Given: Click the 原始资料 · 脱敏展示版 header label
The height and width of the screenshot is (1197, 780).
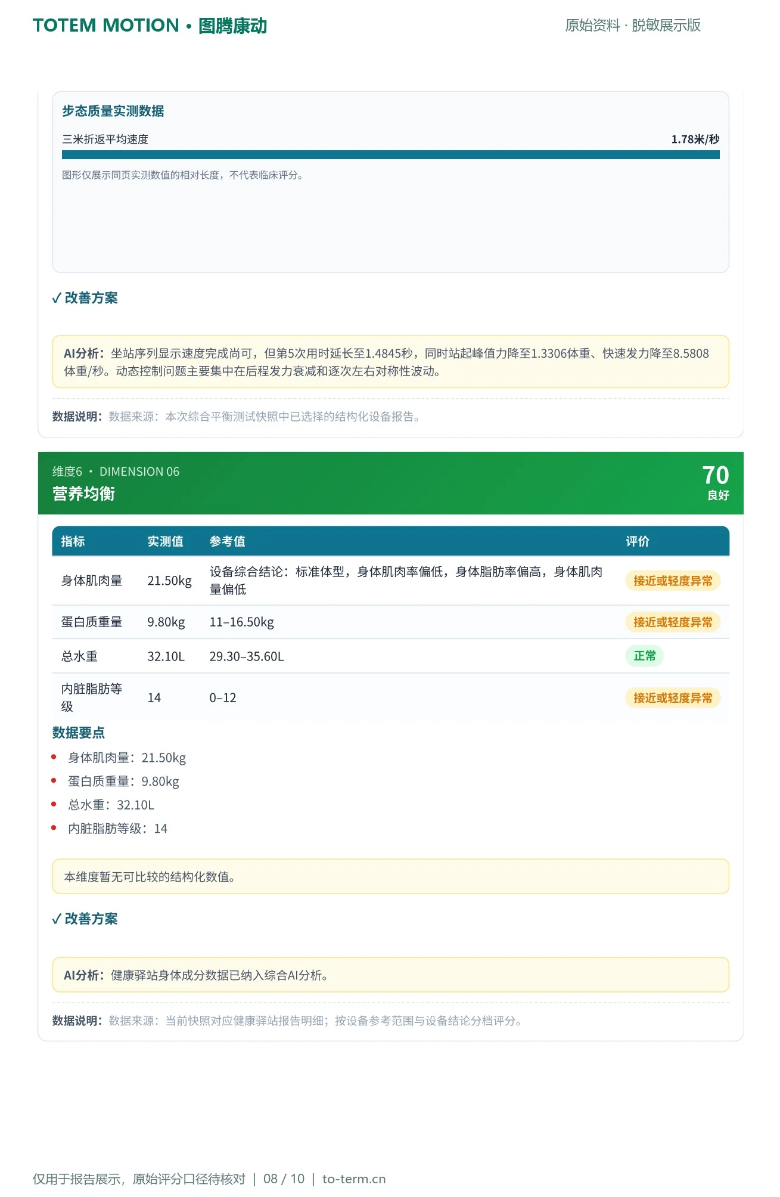Looking at the screenshot, I should 632,25.
